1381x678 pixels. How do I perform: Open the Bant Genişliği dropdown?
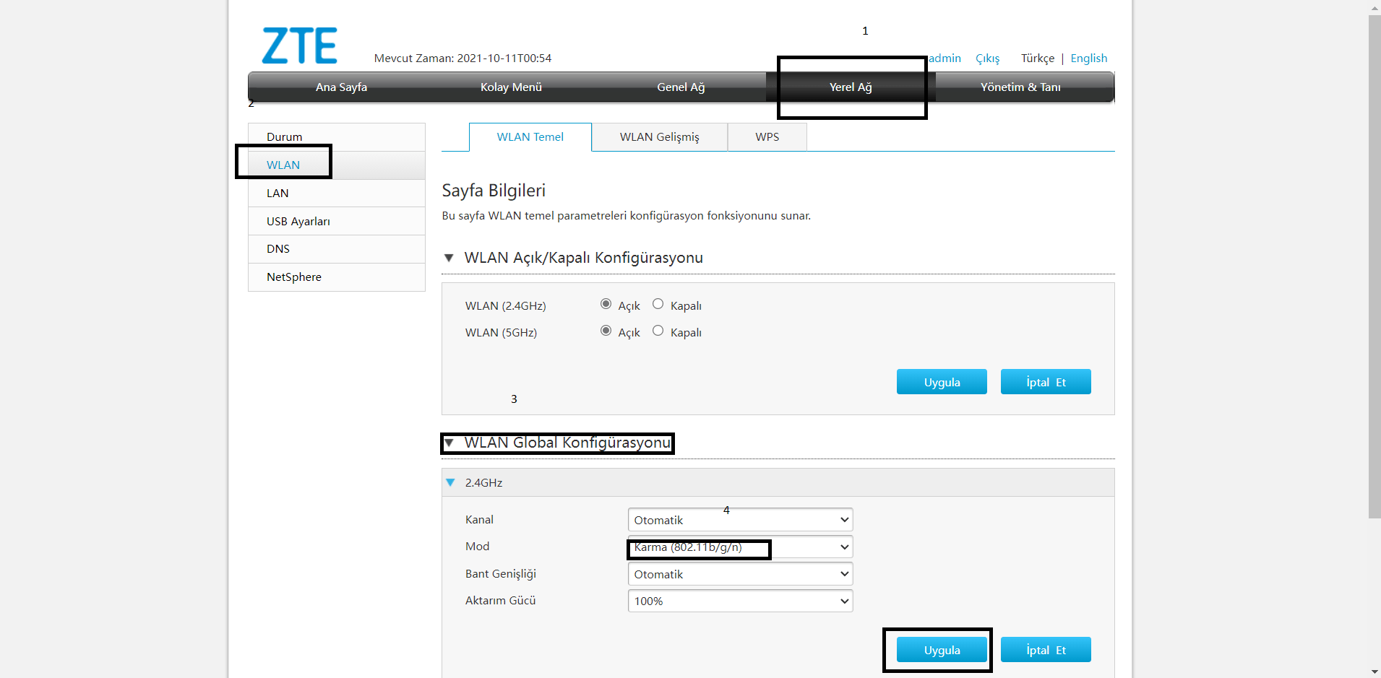(740, 574)
